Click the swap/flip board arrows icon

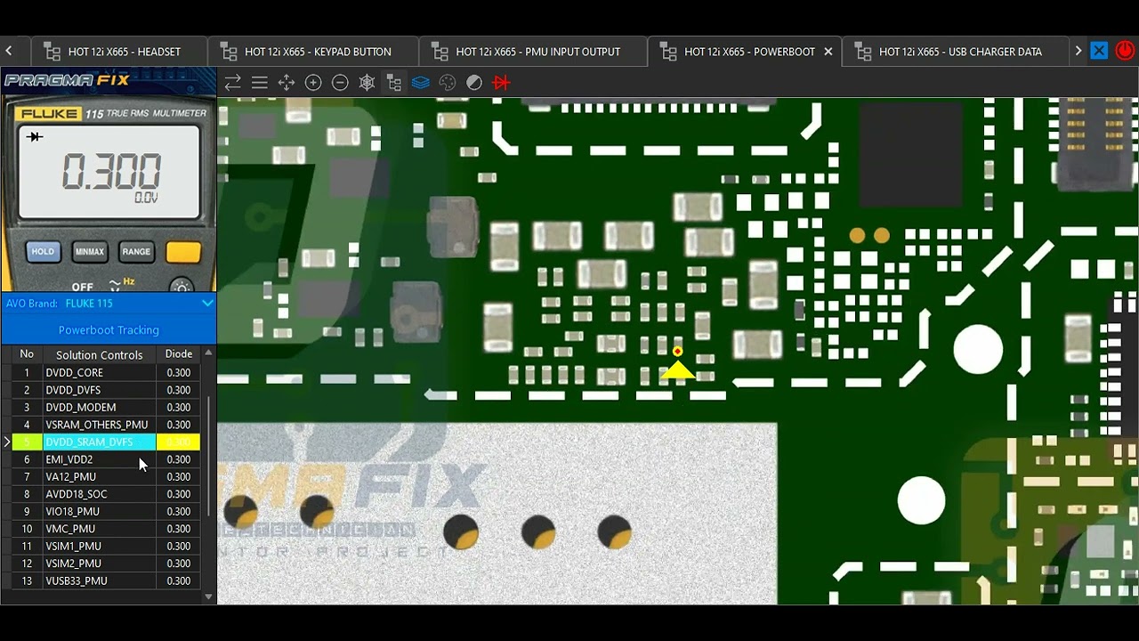(233, 83)
